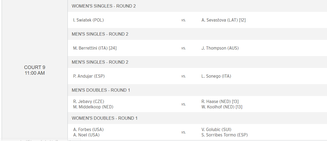Select R. Haase (NED) [13]

coord(220,101)
